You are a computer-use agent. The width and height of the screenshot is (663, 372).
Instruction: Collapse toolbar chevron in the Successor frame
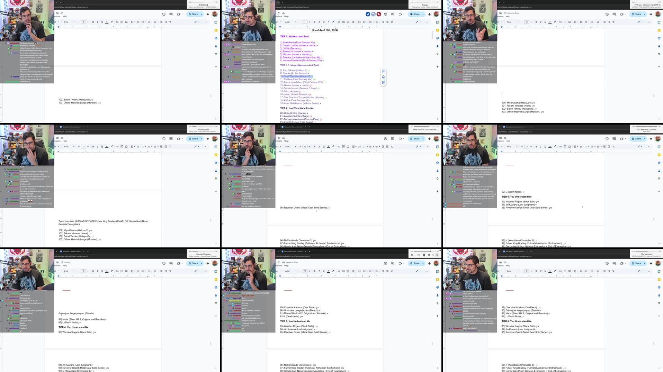coord(648,271)
